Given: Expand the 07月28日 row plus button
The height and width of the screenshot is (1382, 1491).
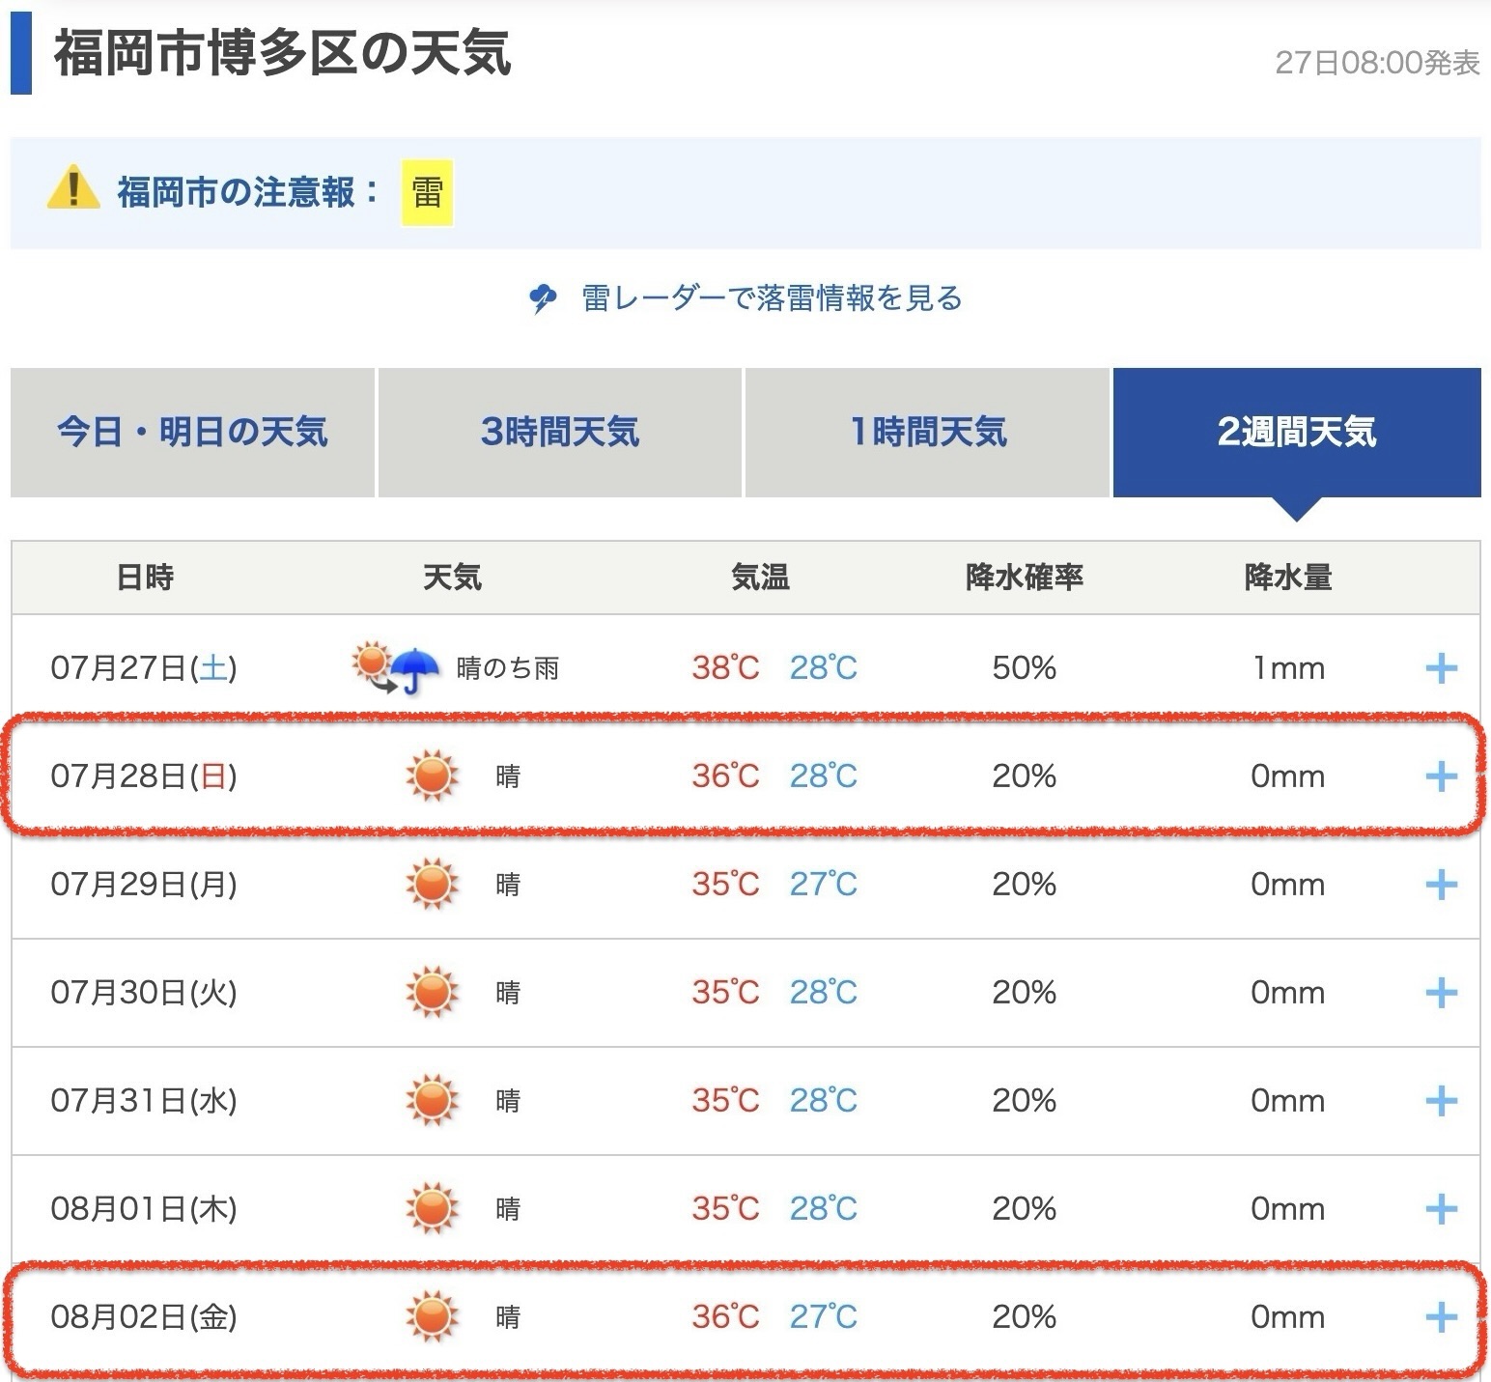Looking at the screenshot, I should pos(1441,776).
